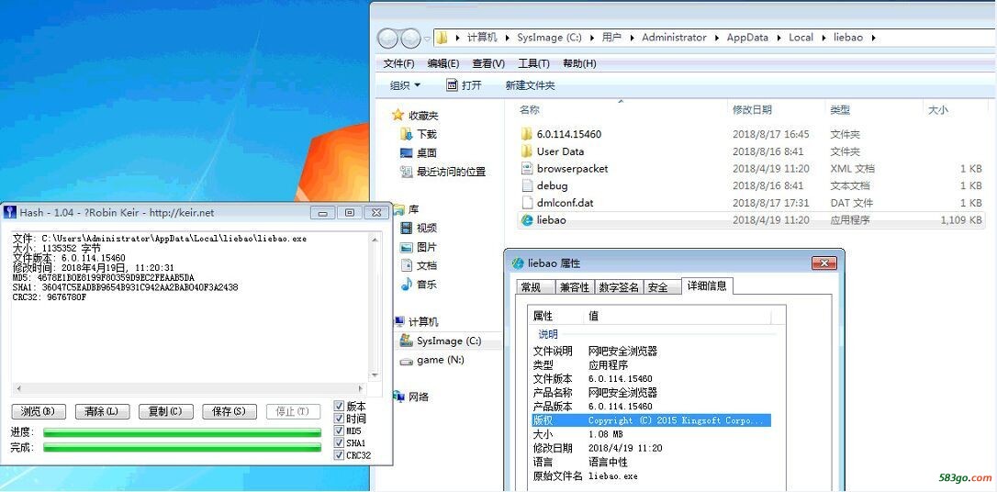Open the 工具(T) menu
This screenshot has height=492, width=997.
tap(533, 63)
